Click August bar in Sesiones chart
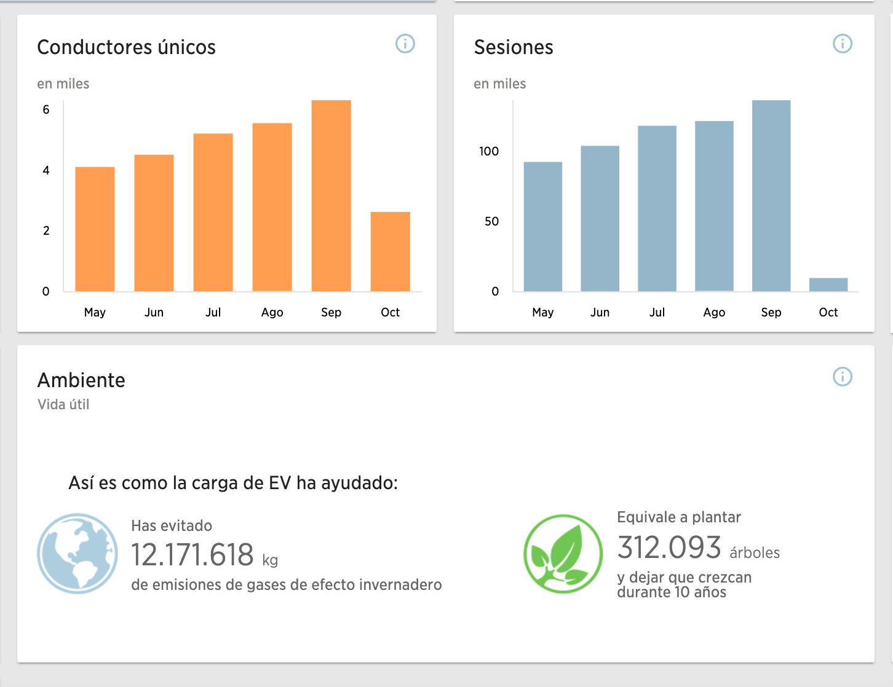The height and width of the screenshot is (687, 893). coord(714,206)
